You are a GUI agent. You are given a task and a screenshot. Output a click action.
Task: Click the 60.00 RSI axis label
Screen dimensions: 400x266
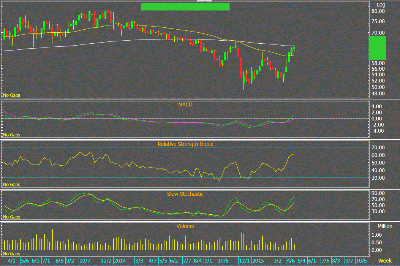coord(378,155)
